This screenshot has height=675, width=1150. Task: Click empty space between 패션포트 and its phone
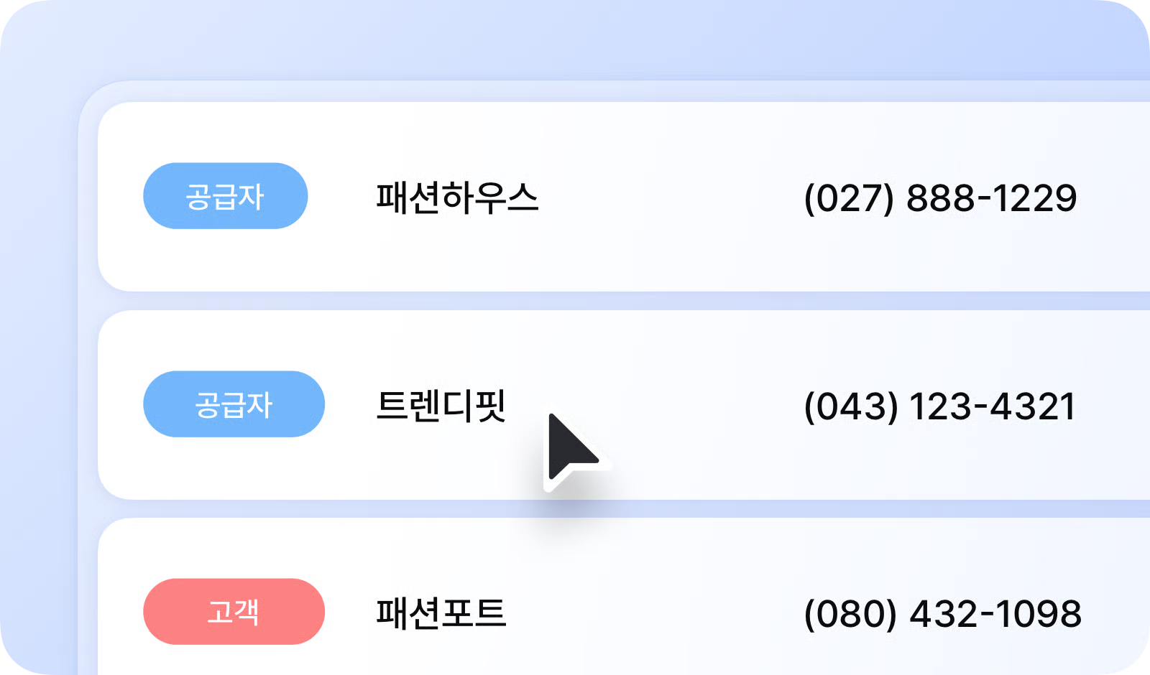pyautogui.click(x=654, y=614)
